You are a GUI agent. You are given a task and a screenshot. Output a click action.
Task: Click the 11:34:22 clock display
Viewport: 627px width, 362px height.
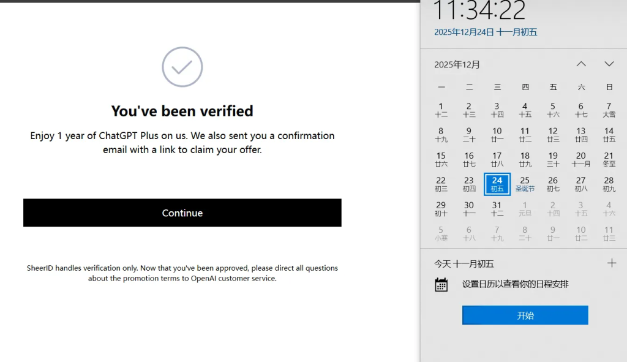(479, 11)
